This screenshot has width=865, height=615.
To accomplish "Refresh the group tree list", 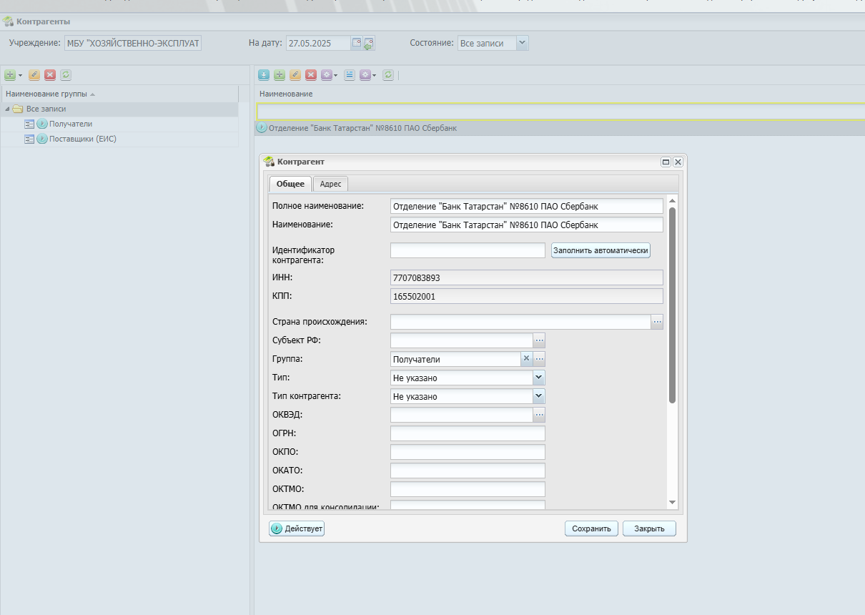I will pyautogui.click(x=66, y=74).
